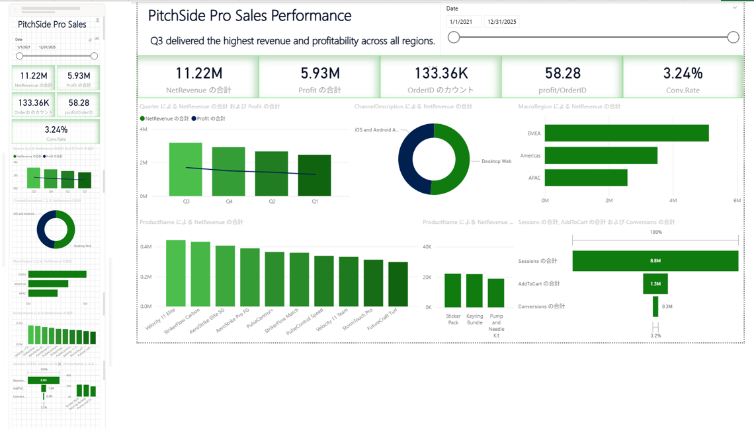
Task: Toggle the NetRevenue legend item
Action: click(x=165, y=119)
